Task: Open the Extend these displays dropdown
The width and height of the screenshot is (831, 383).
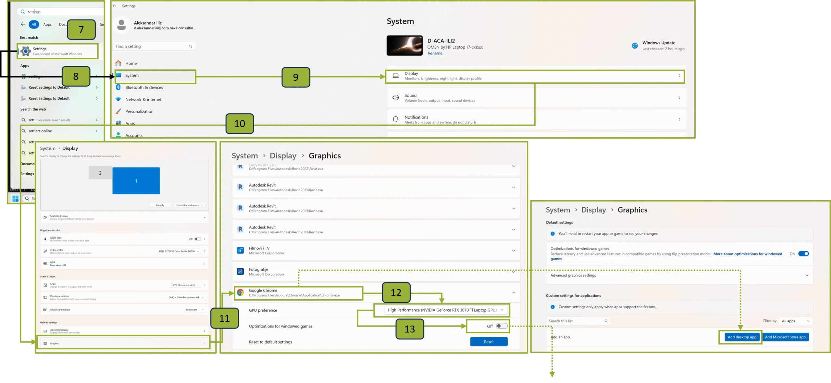Action: (x=189, y=205)
